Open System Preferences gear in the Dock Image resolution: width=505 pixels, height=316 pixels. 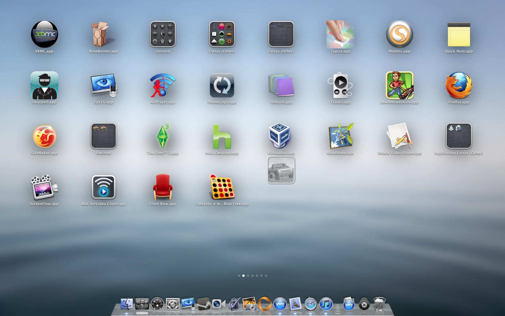173,304
